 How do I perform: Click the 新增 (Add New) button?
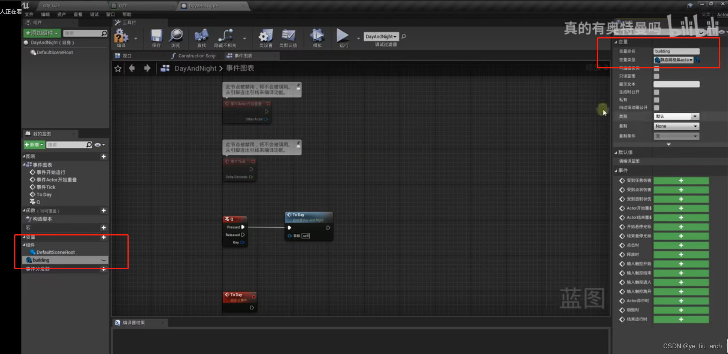34,145
